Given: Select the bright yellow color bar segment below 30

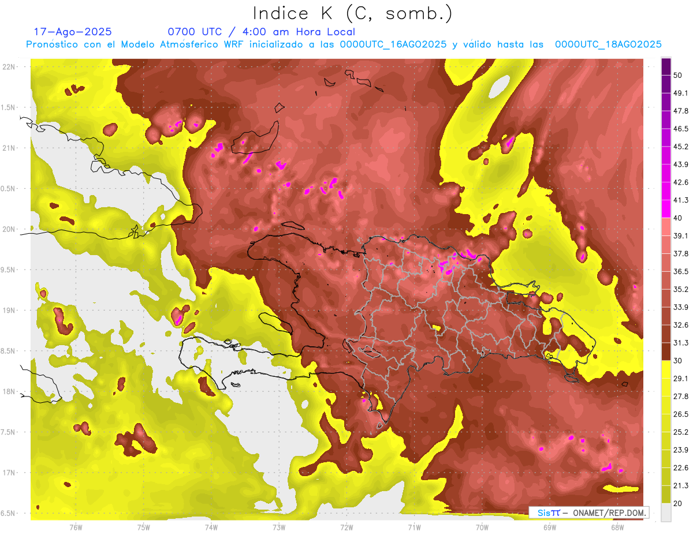Looking at the screenshot, I should tap(666, 369).
